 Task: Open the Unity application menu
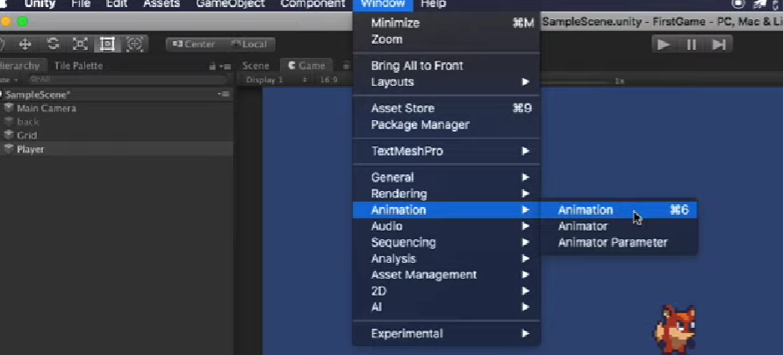coord(40,4)
